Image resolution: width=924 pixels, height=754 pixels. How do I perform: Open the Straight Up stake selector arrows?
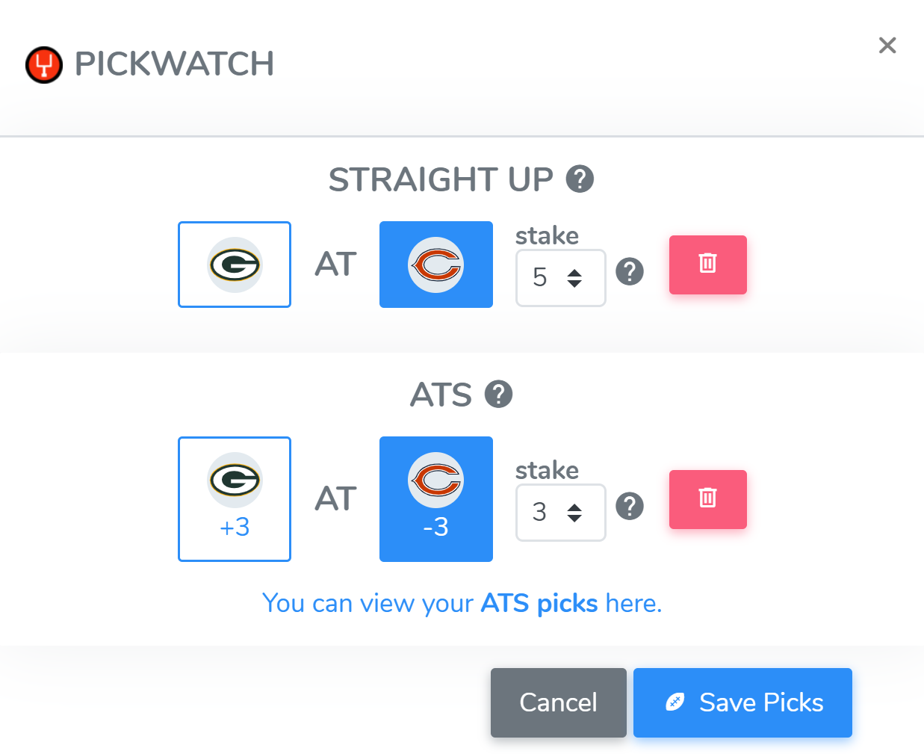(x=574, y=278)
